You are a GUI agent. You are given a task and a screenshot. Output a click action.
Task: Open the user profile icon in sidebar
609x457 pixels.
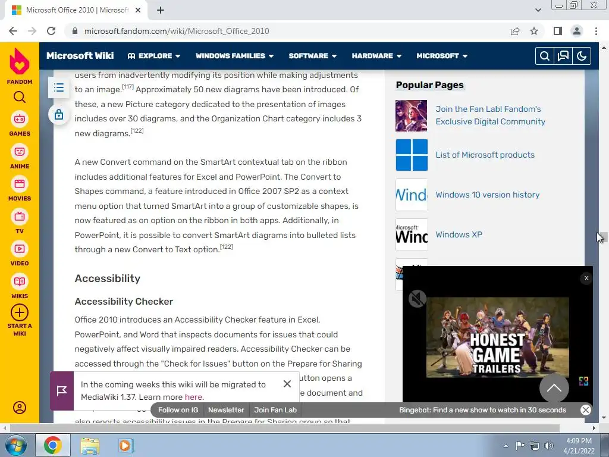(20, 407)
